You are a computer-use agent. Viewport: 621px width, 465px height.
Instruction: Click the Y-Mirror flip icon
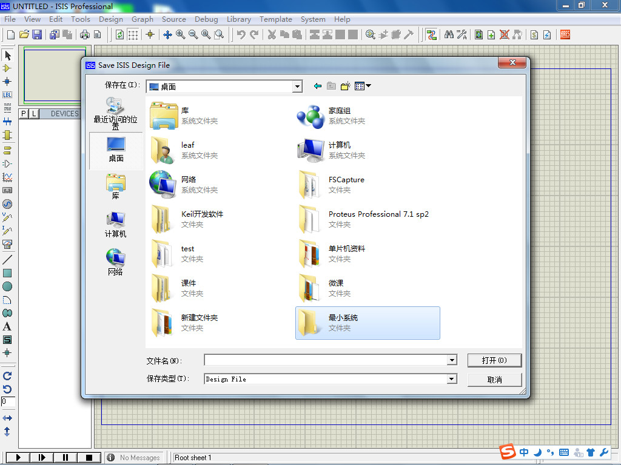pyautogui.click(x=7, y=431)
